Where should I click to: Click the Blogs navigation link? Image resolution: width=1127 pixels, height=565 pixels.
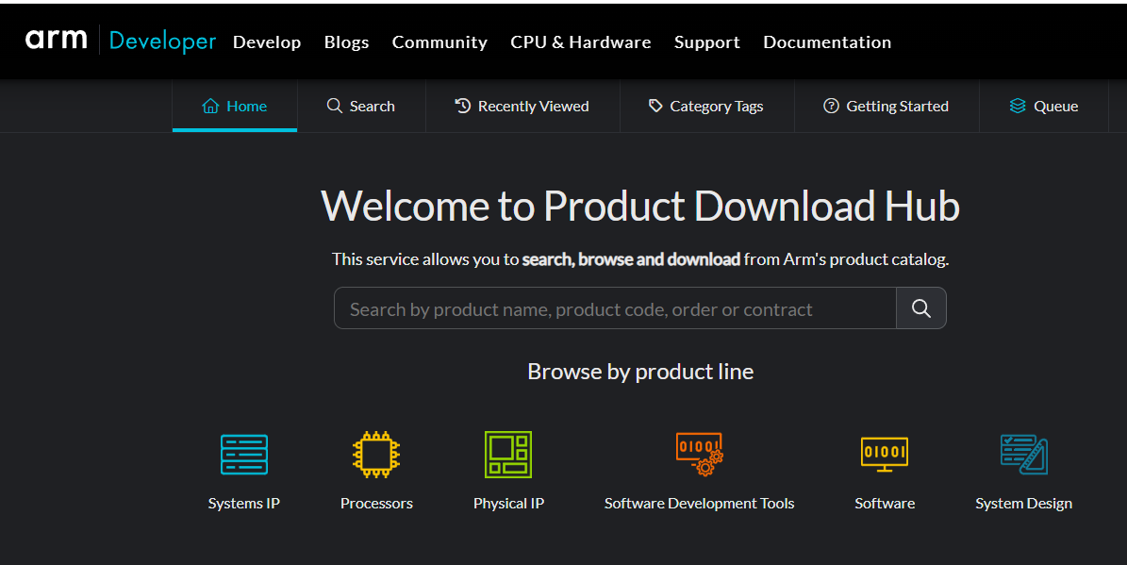(346, 42)
